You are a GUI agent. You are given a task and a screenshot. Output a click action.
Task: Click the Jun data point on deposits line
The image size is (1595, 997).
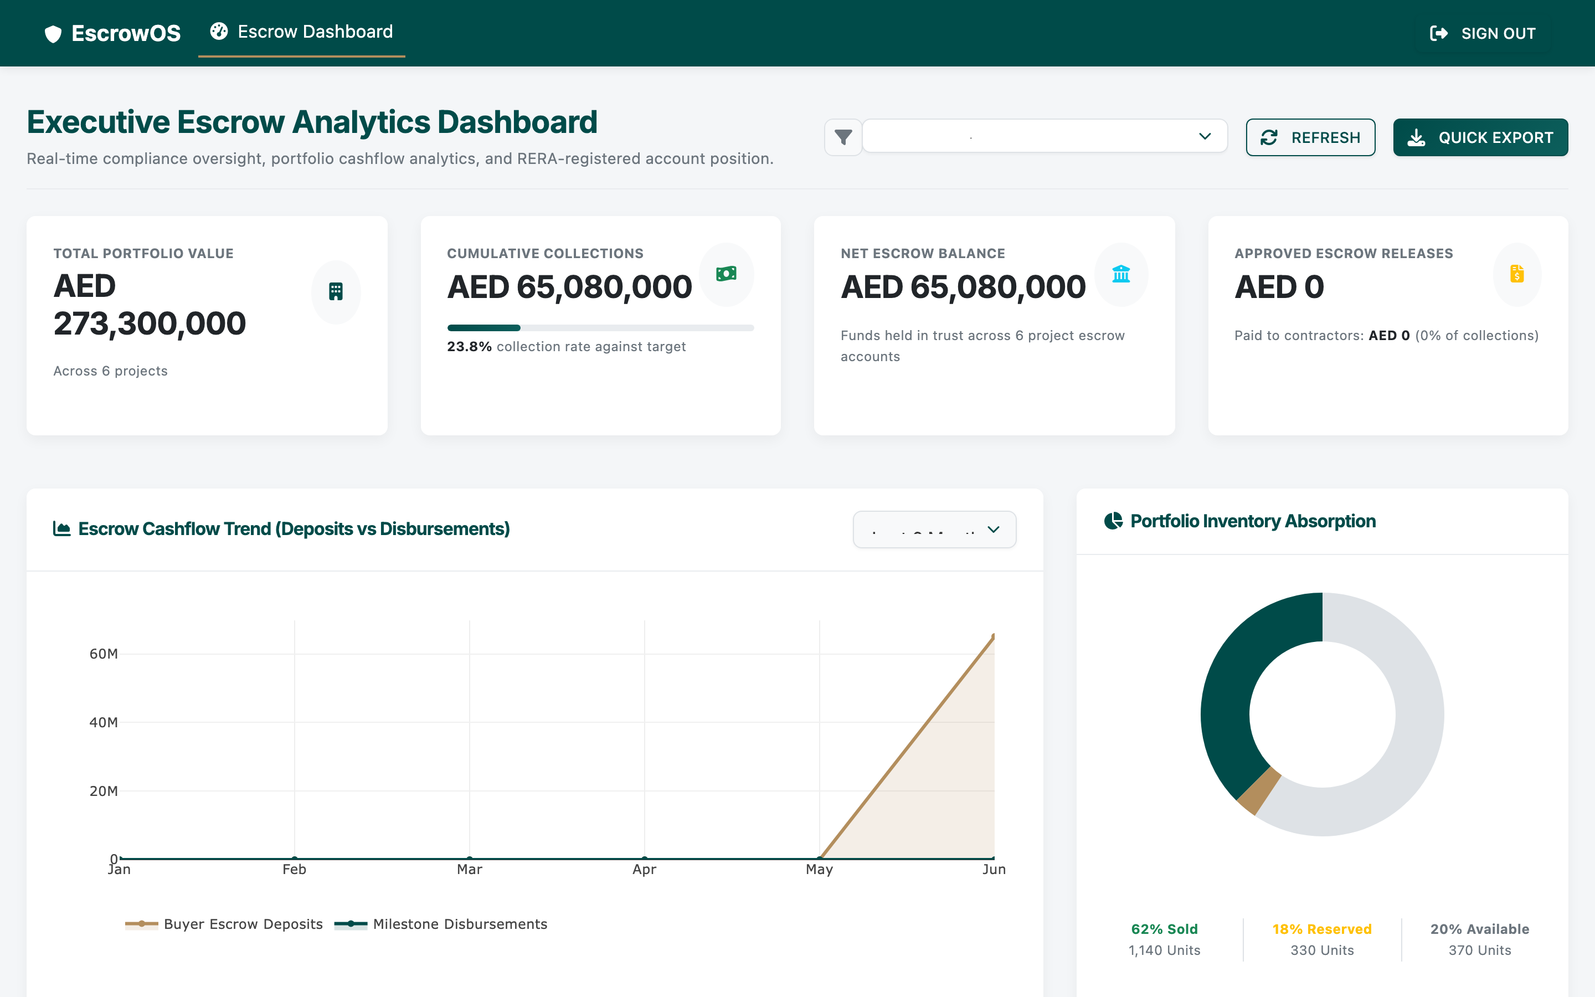point(993,636)
